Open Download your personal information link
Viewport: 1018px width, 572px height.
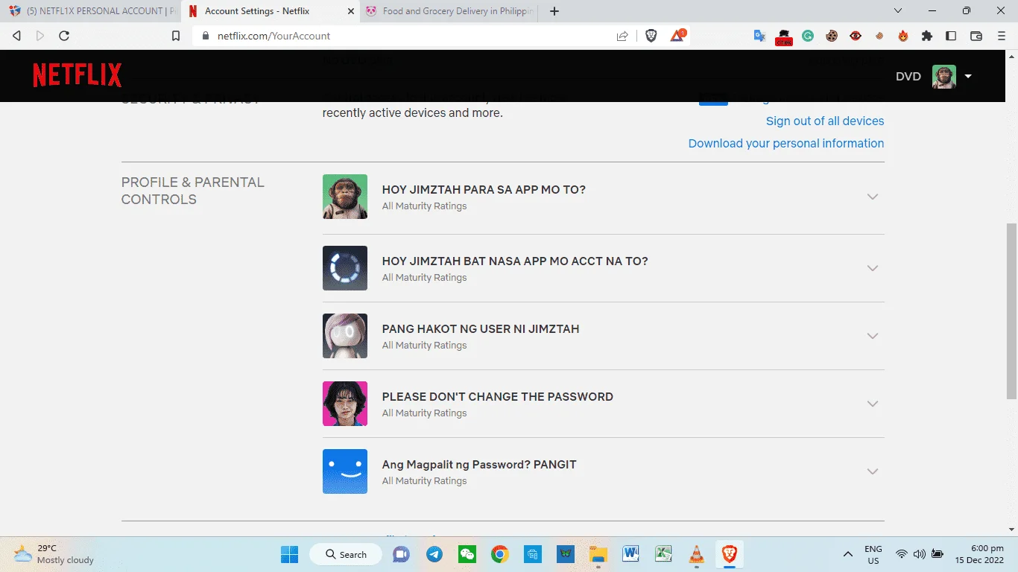(x=786, y=143)
